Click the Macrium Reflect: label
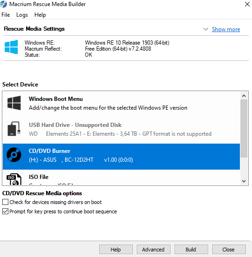This screenshot has width=252, height=257. click(43, 49)
